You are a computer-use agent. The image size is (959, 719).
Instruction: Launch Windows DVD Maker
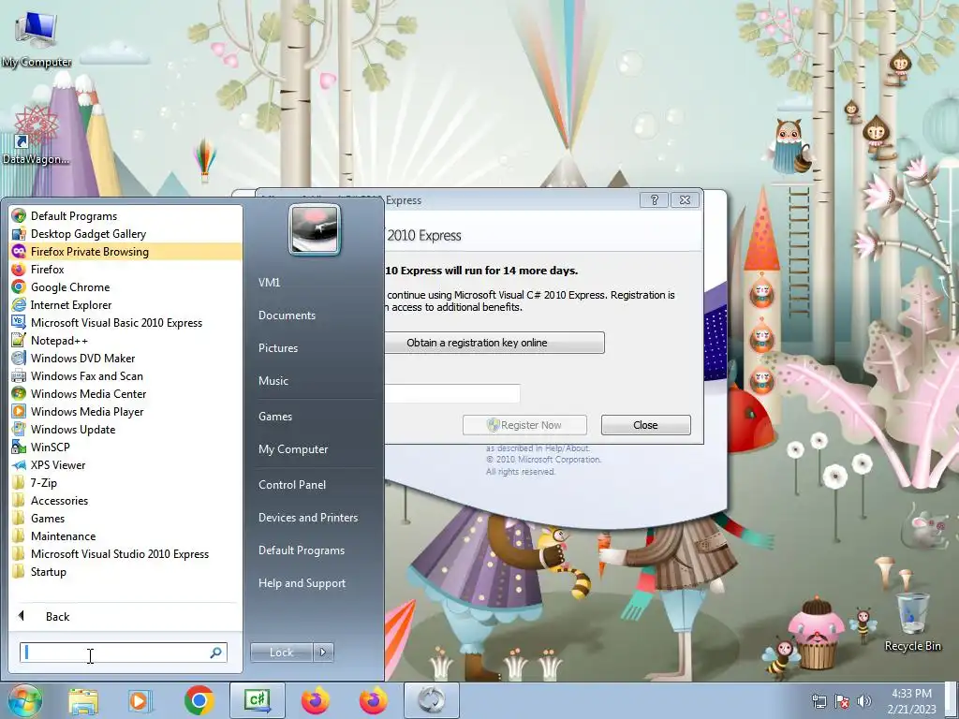[x=125, y=359]
